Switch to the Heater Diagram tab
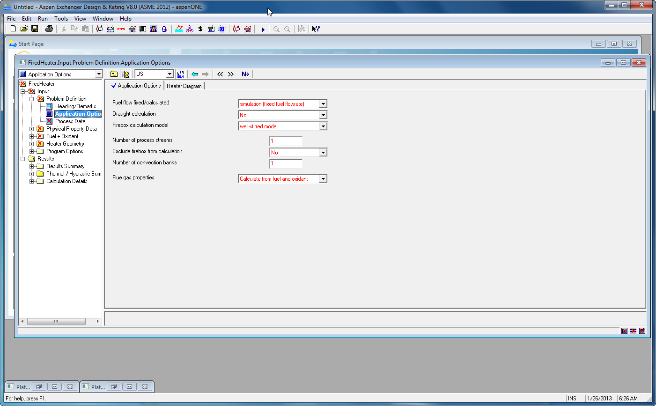 tap(184, 86)
